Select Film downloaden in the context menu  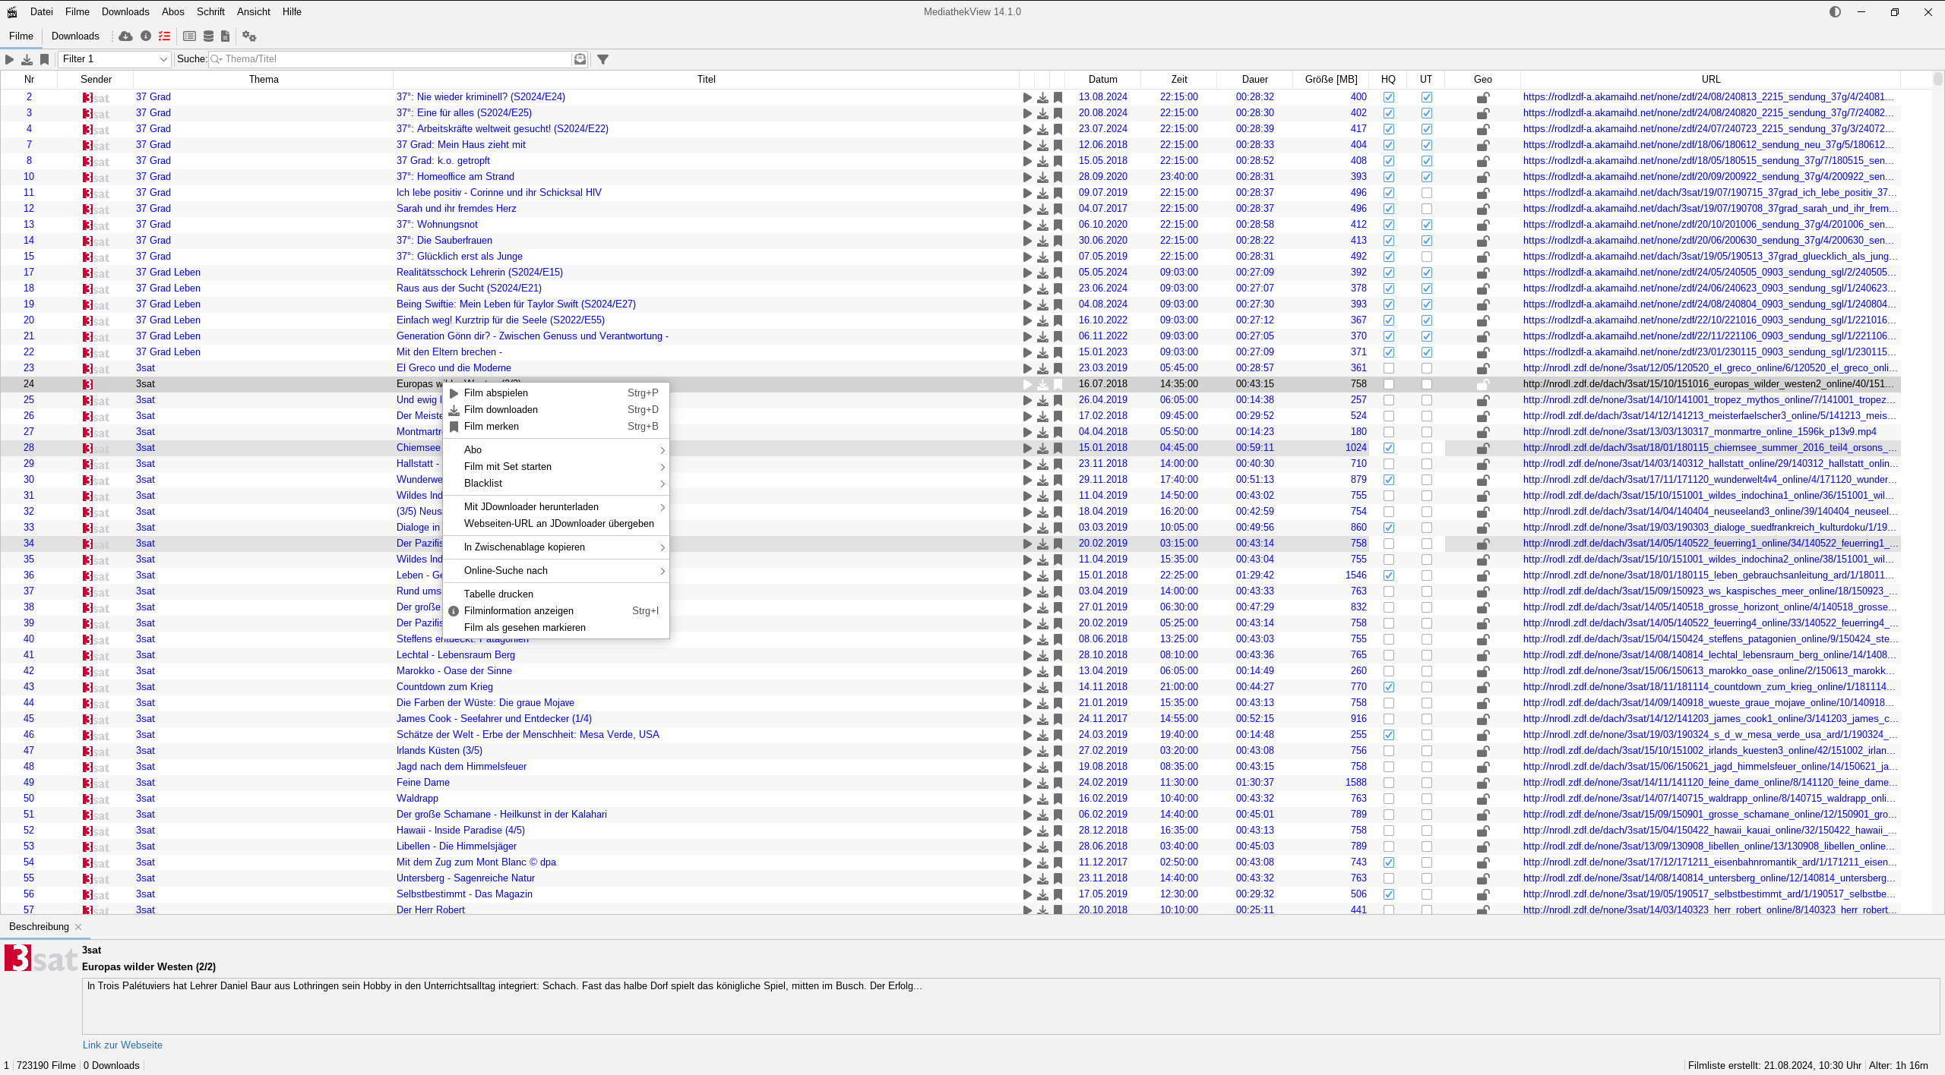coord(556,409)
